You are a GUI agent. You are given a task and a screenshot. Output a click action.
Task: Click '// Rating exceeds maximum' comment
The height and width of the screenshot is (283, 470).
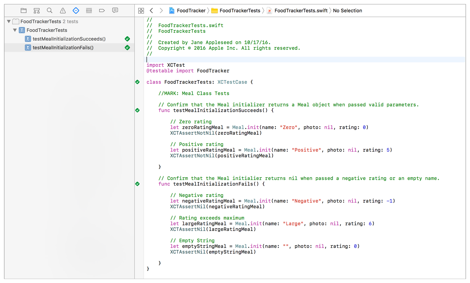(207, 218)
